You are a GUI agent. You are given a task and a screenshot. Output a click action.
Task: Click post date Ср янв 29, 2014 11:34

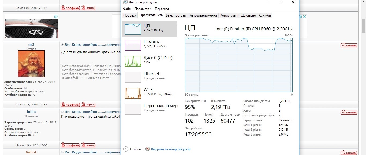31,105
